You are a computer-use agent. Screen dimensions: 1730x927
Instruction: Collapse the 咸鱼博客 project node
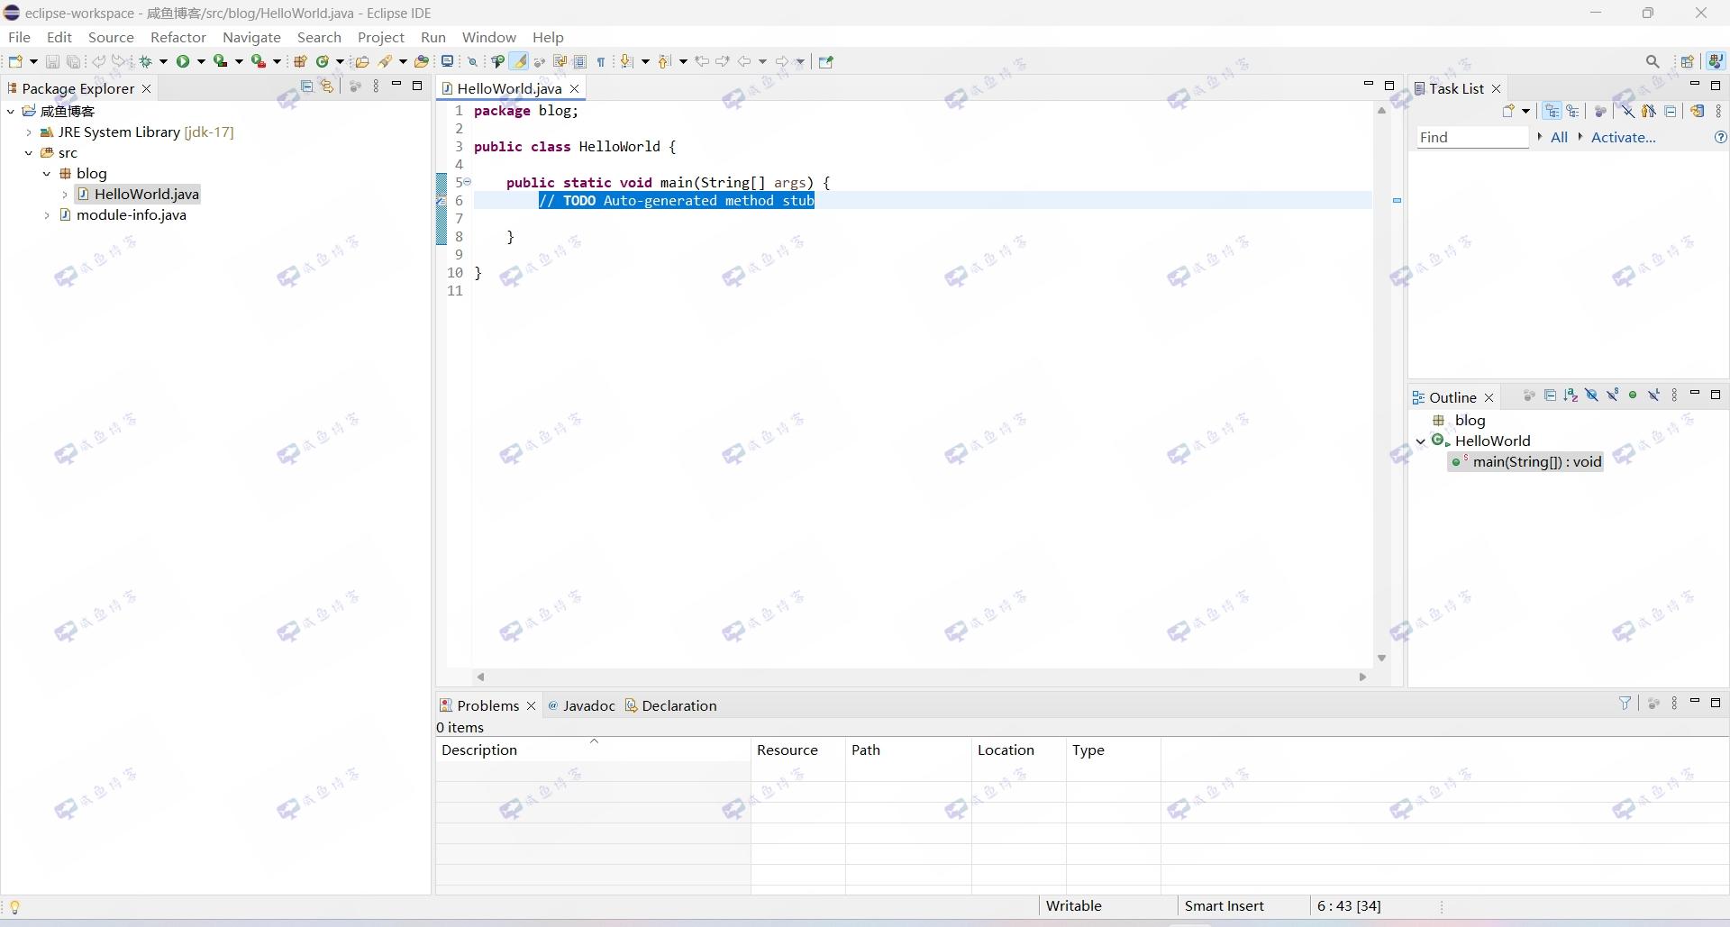[11, 111]
